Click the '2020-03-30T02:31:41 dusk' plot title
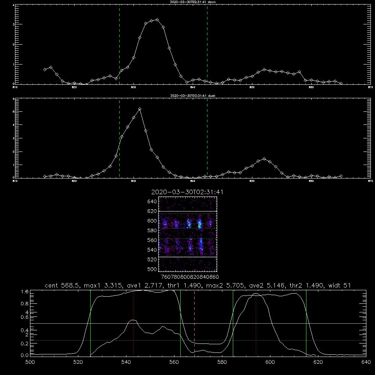The height and width of the screenshot is (375, 375). 193,96
